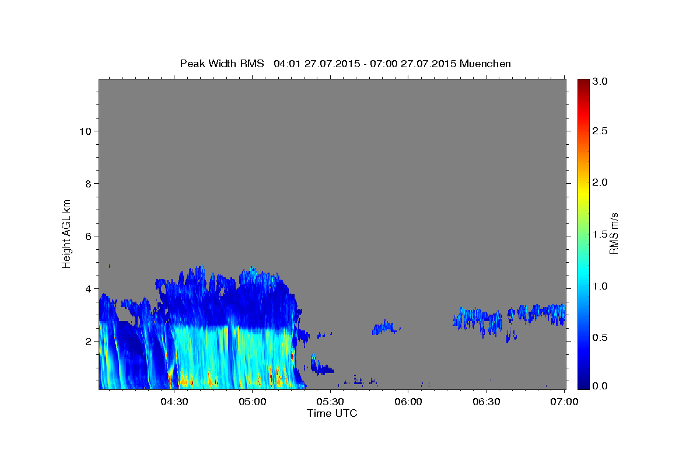Click the 'Height AGL km' axis label

tap(66, 233)
